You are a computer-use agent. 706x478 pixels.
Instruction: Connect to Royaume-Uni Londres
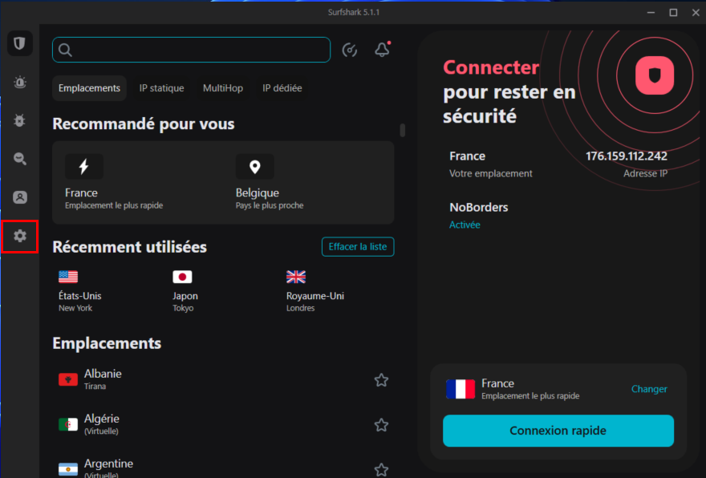click(x=315, y=291)
